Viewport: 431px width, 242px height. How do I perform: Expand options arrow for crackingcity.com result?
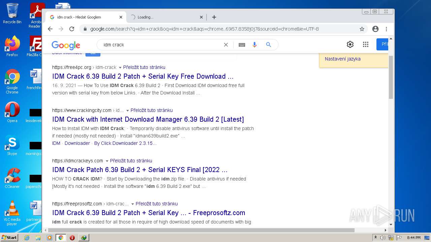[x=128, y=111]
